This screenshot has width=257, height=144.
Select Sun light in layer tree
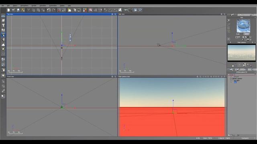[237, 80]
